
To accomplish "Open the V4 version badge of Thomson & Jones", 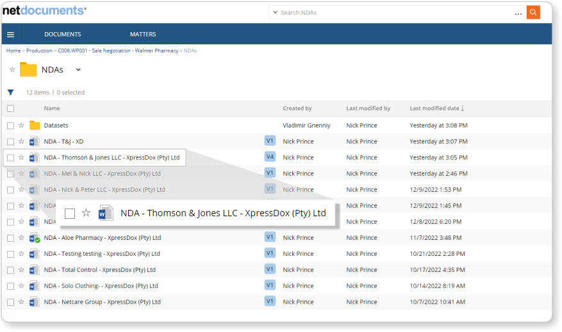I will pos(270,157).
